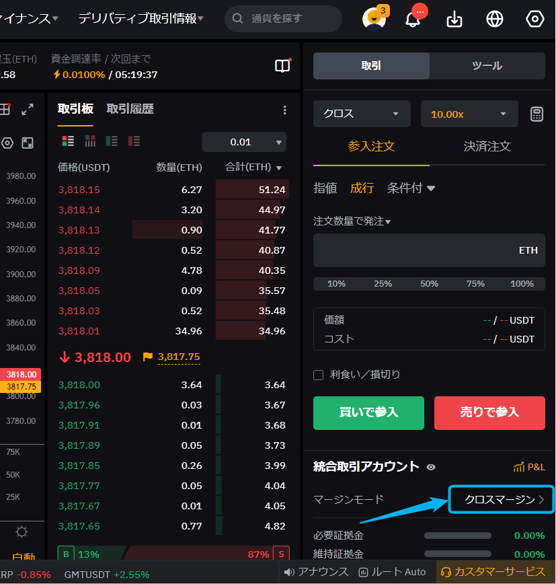Select the 決済注文 tab

click(x=487, y=146)
